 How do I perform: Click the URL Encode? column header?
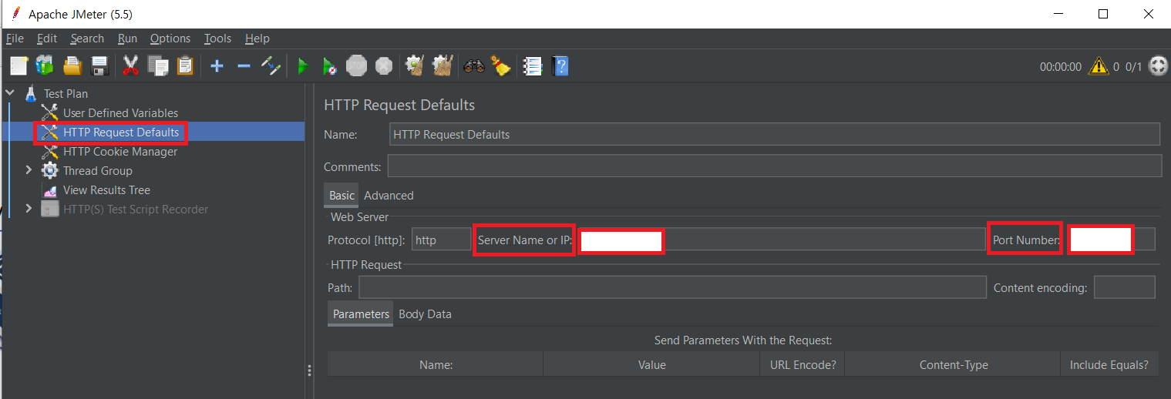(x=803, y=364)
